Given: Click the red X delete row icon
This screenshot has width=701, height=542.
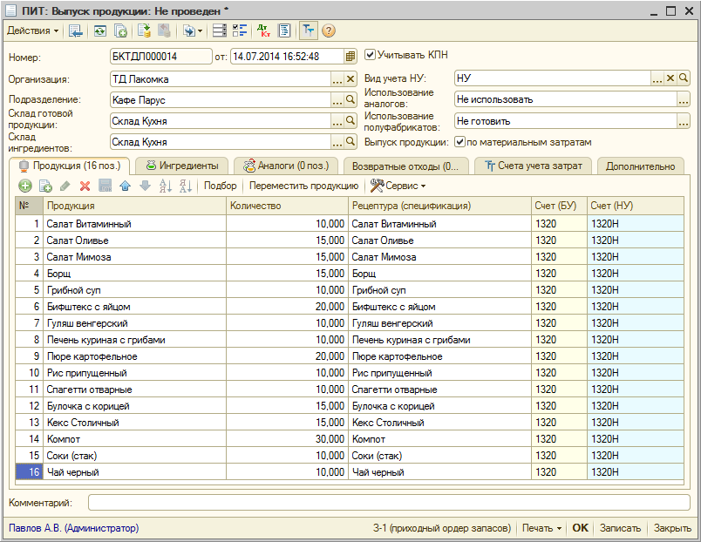Looking at the screenshot, I should click(x=85, y=186).
